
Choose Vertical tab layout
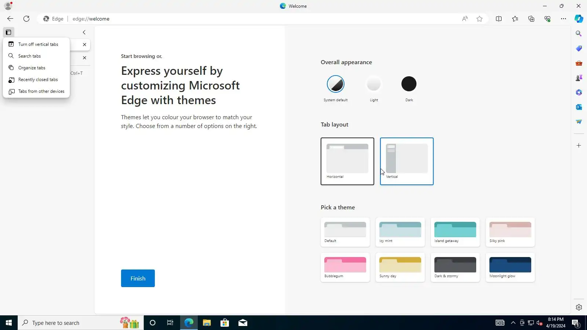[x=407, y=161]
